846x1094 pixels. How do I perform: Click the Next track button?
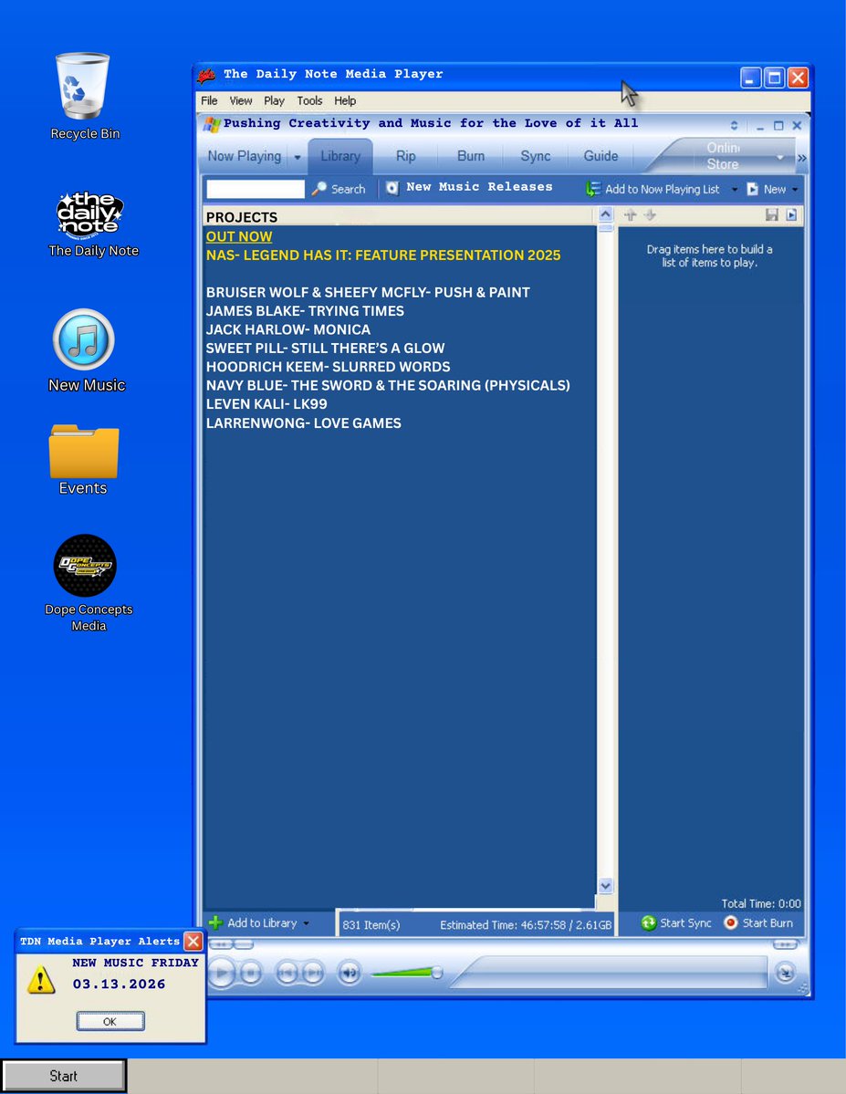click(x=313, y=973)
